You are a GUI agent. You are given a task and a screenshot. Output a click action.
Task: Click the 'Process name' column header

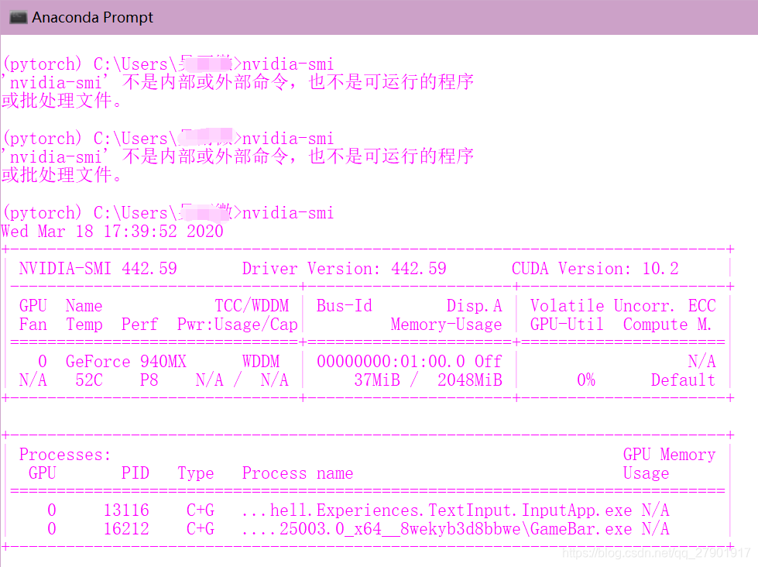pyautogui.click(x=298, y=472)
